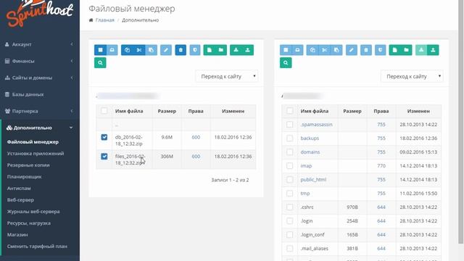The image size is (464, 261).
Task: Open Резервные копии in sidebar
Action: click(28, 165)
